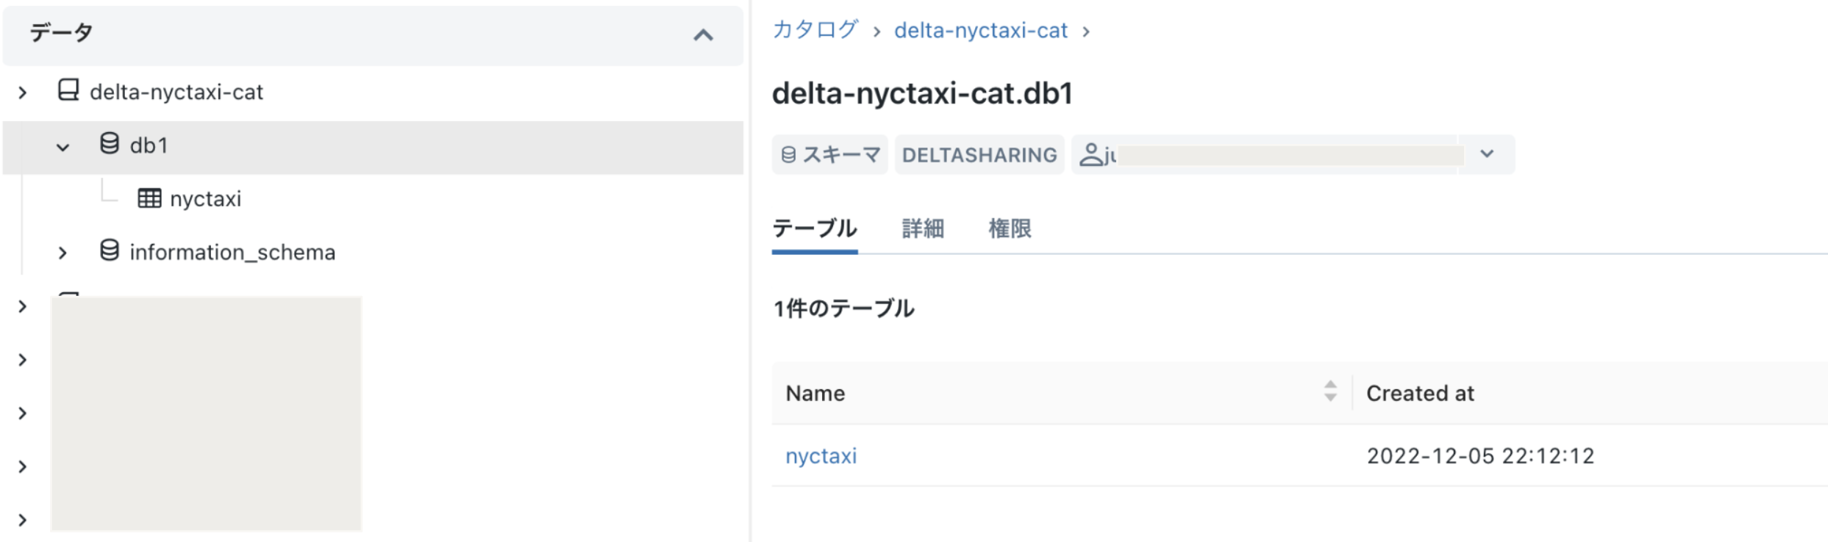Switch to the 詳細 tab
Screen dimensions: 1828x542
[x=923, y=229]
